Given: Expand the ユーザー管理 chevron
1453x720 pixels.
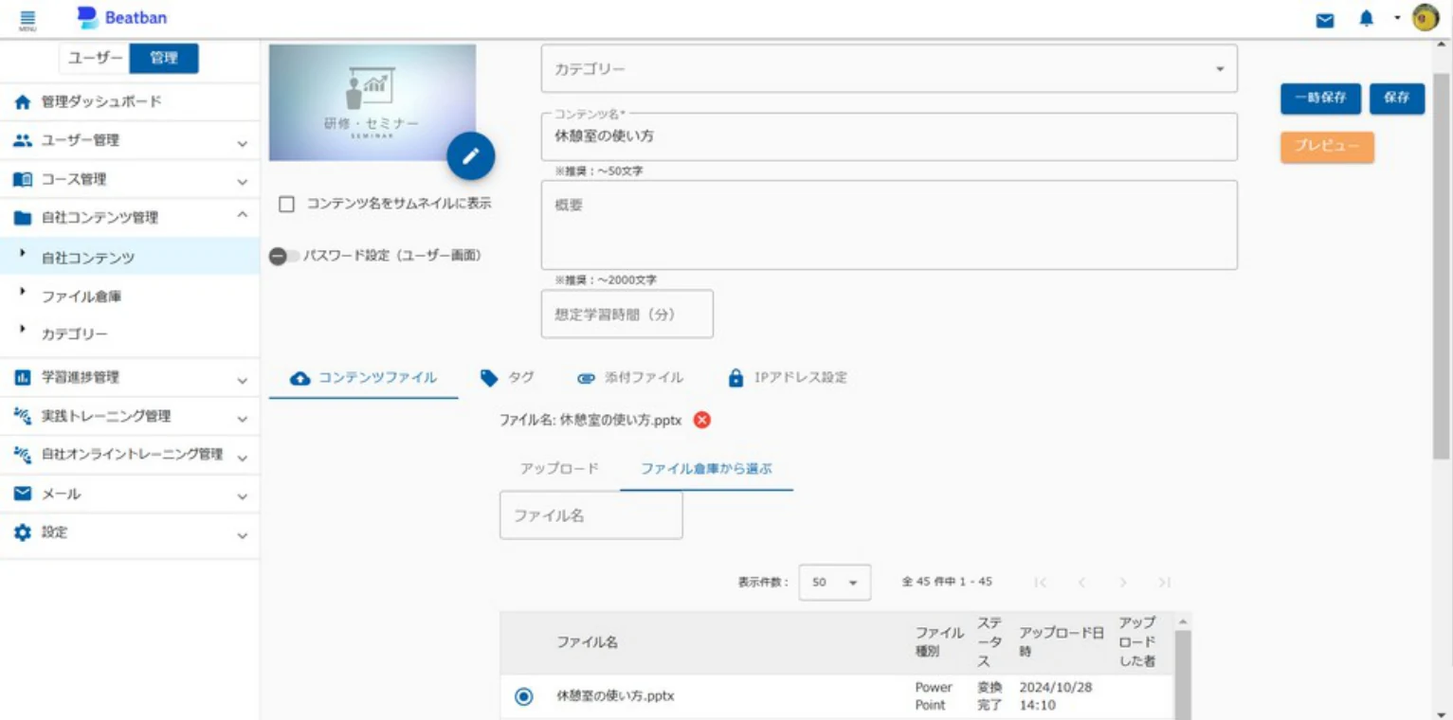Looking at the screenshot, I should 243,142.
